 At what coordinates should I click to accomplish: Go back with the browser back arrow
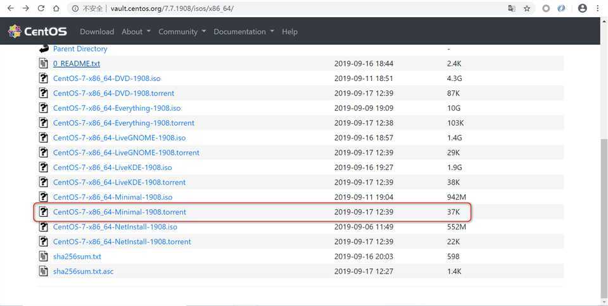tap(11, 8)
